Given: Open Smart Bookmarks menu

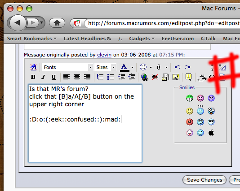Looking at the screenshot, I should [x=31, y=39].
